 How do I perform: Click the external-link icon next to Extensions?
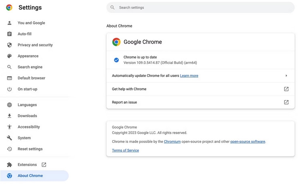pyautogui.click(x=44, y=165)
